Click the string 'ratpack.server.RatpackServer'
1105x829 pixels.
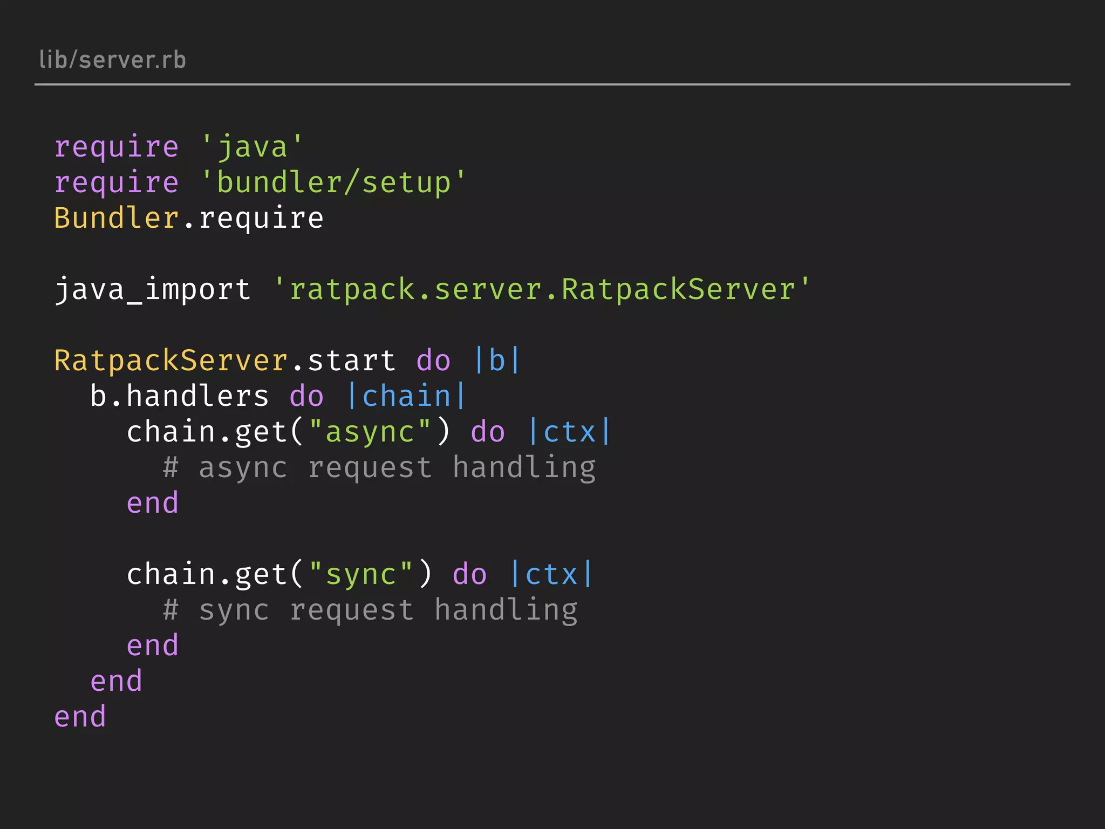[x=542, y=289]
